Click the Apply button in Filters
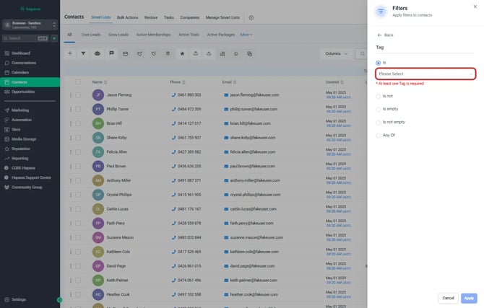Screen dimensions: 484x308 [469, 298]
